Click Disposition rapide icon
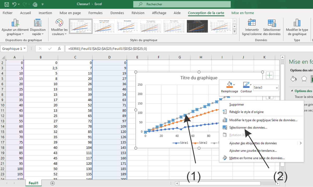Image resolution: width=313 pixels, height=187 pixels. click(x=38, y=27)
